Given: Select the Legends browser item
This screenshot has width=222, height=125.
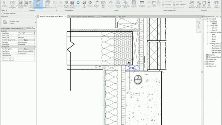Looking at the screenshot, I should tap(212, 55).
